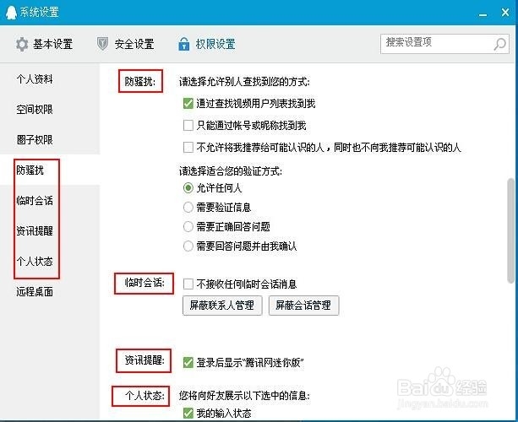Minimize the 系统设置 window
The width and height of the screenshot is (518, 422).
coord(483,14)
